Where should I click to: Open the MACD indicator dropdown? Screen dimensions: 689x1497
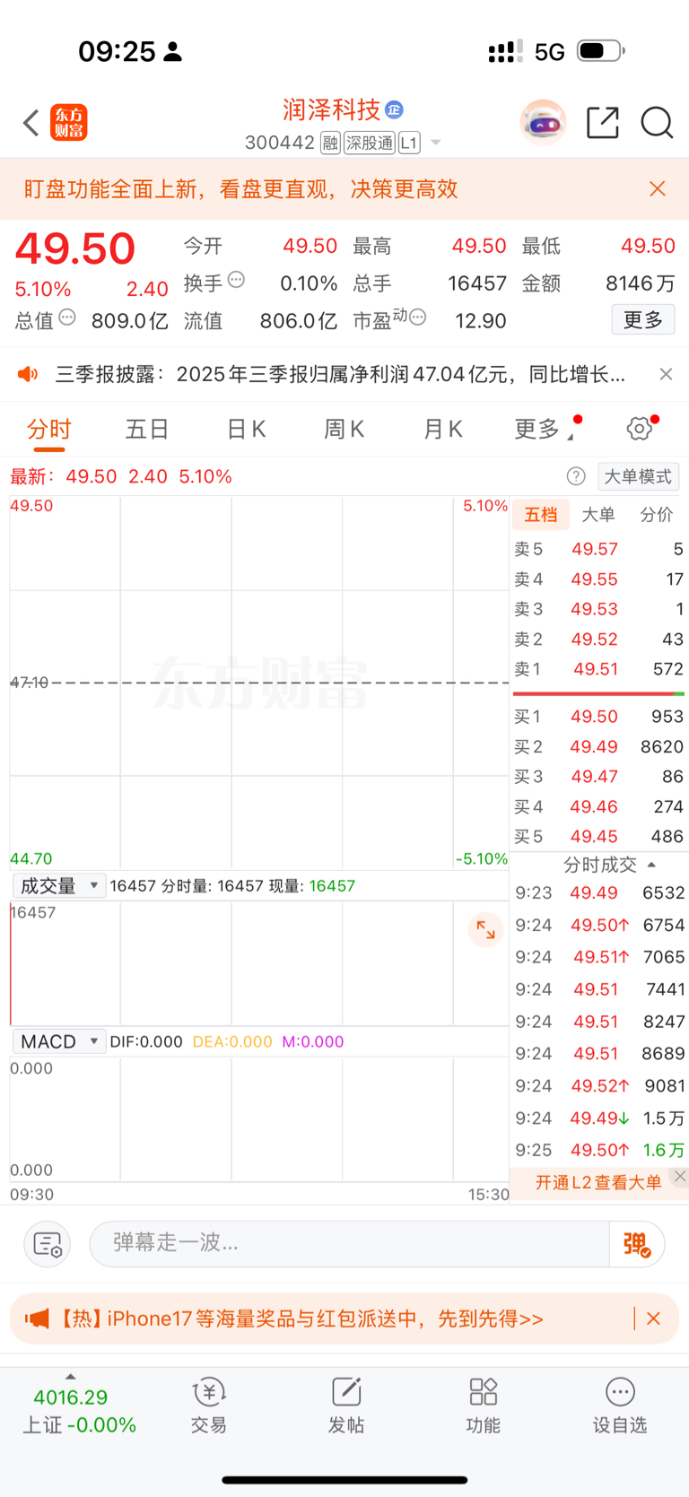point(59,1041)
